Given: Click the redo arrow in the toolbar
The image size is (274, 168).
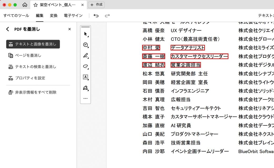Looking at the screenshot, I should coord(107,16).
